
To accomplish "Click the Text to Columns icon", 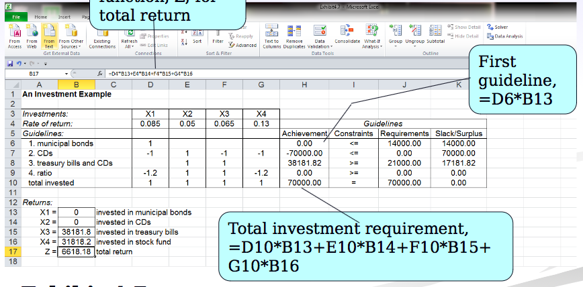I will [271, 31].
